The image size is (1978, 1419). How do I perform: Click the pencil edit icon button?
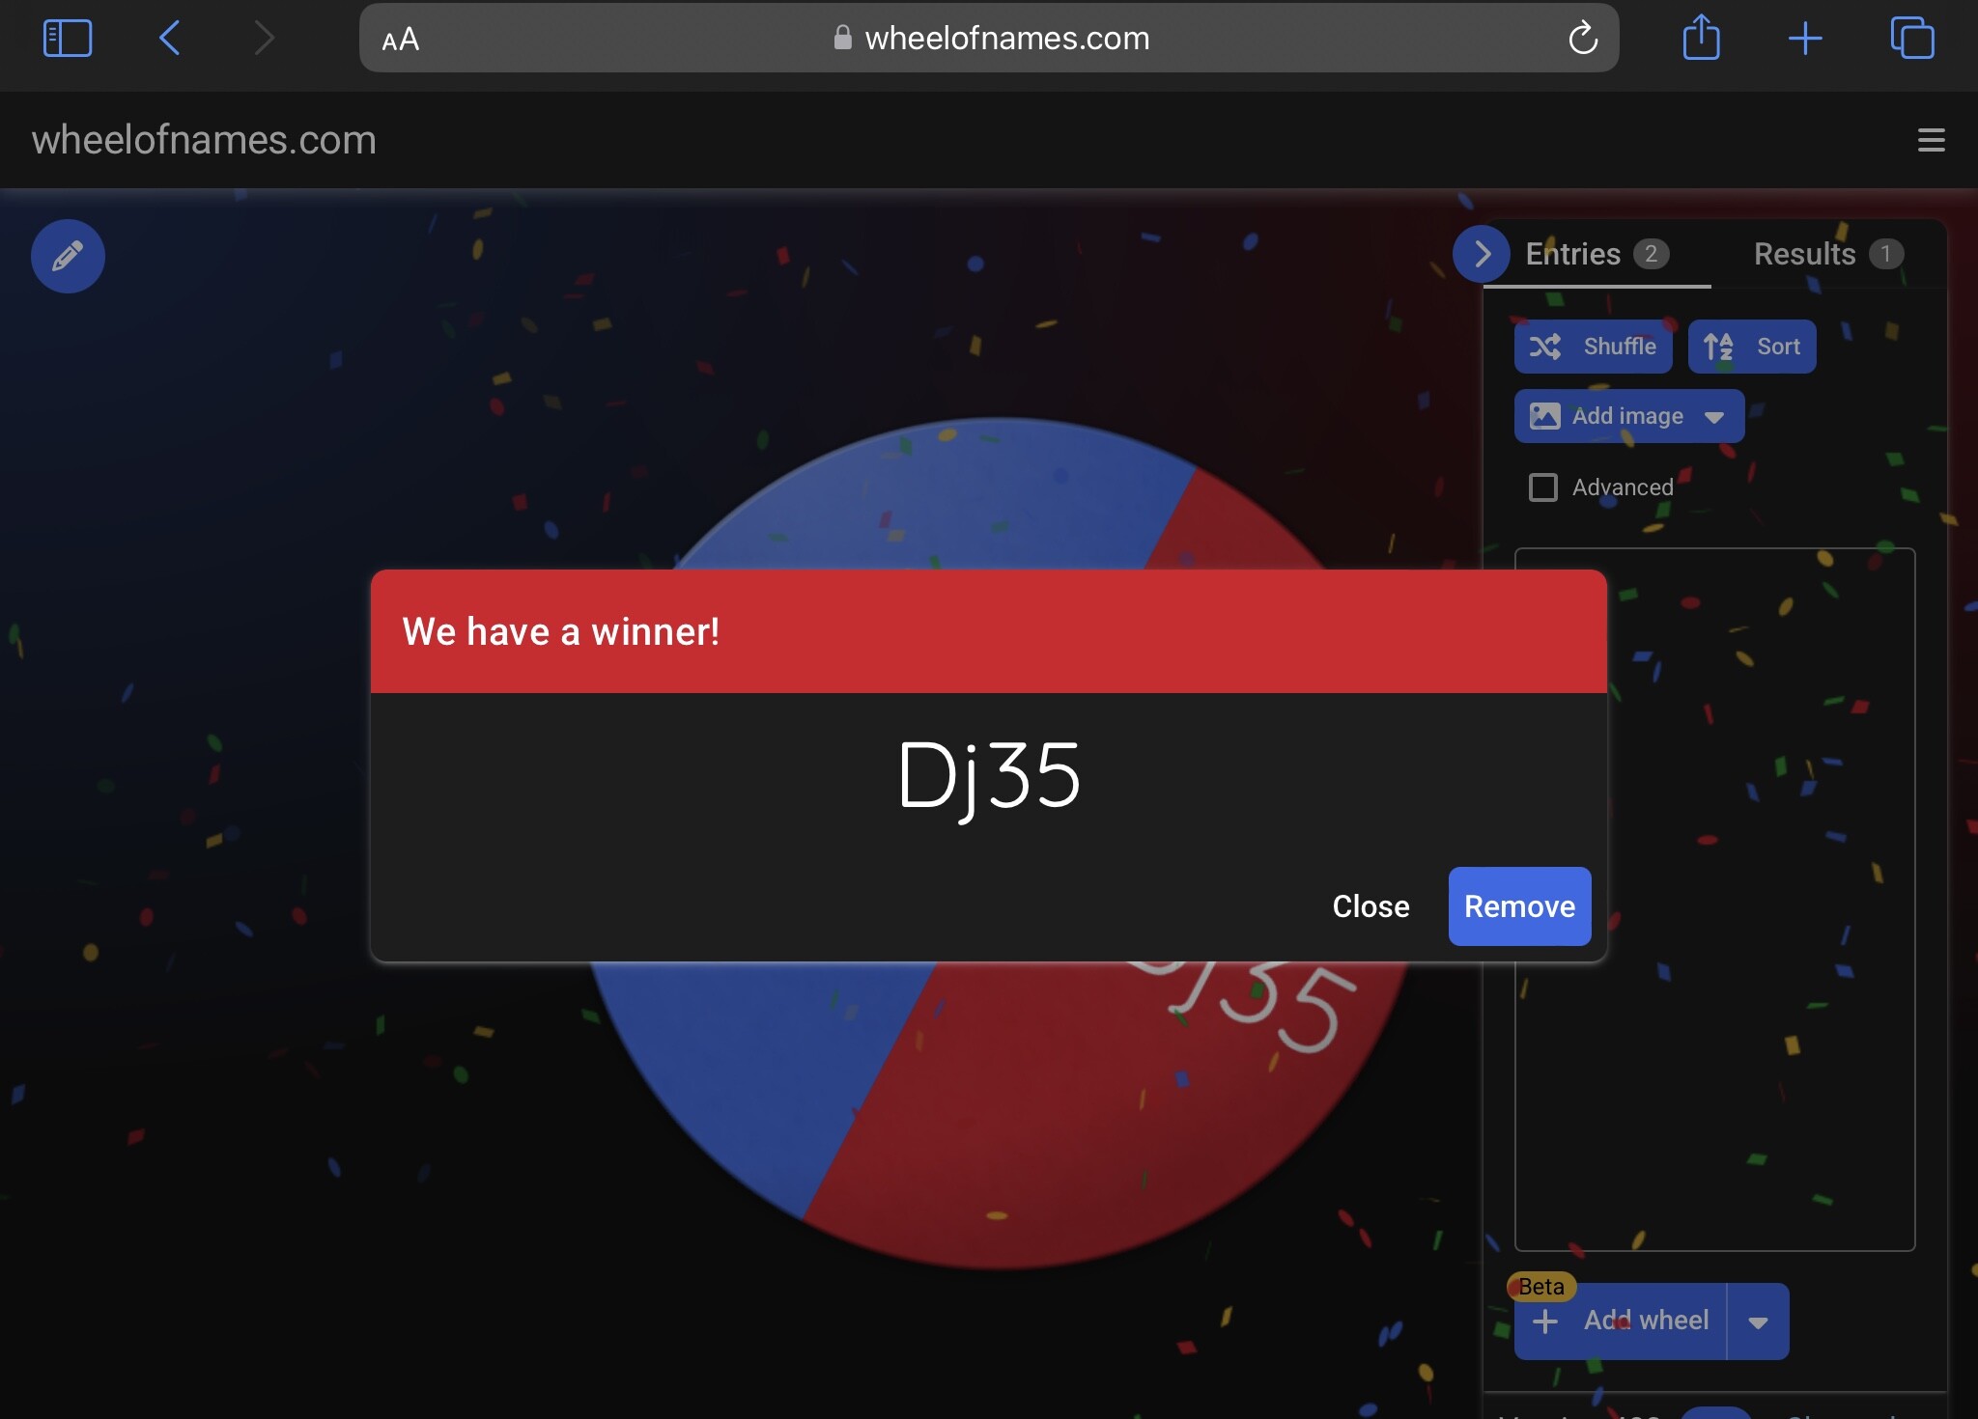tap(68, 256)
